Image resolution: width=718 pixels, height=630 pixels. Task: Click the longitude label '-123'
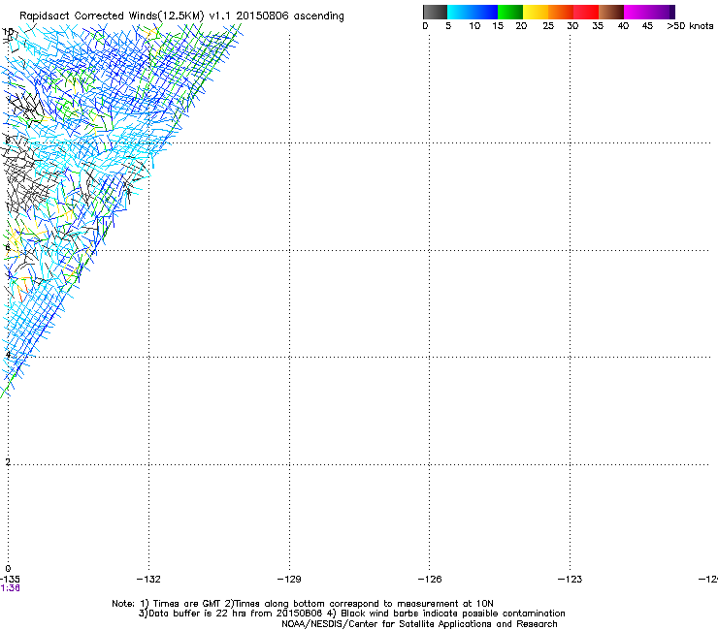pyautogui.click(x=570, y=580)
